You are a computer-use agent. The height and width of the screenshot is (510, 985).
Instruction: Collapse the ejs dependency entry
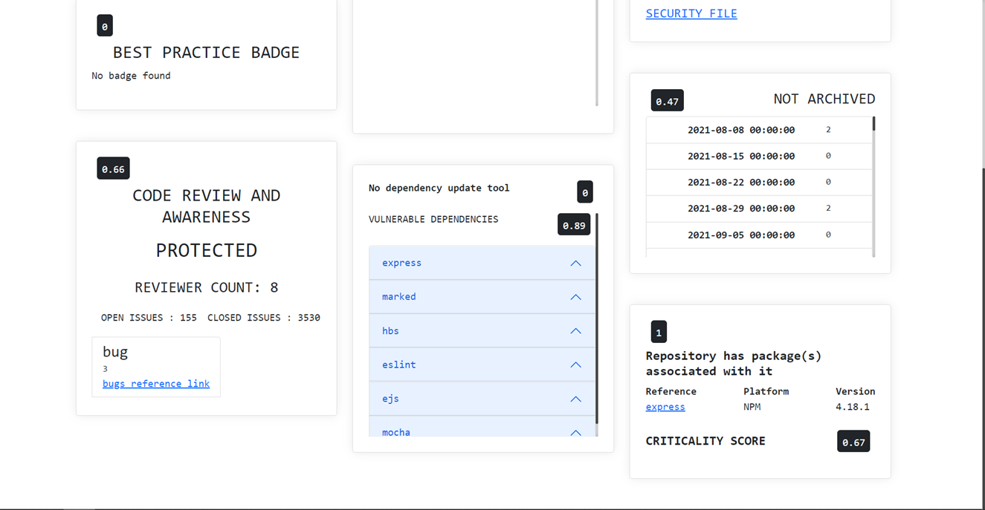click(x=575, y=399)
